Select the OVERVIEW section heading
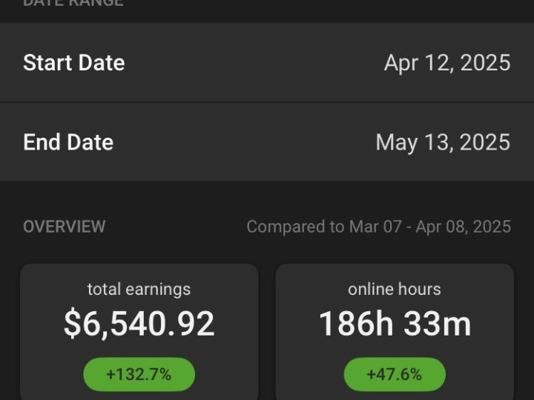The height and width of the screenshot is (400, 534). (x=64, y=227)
